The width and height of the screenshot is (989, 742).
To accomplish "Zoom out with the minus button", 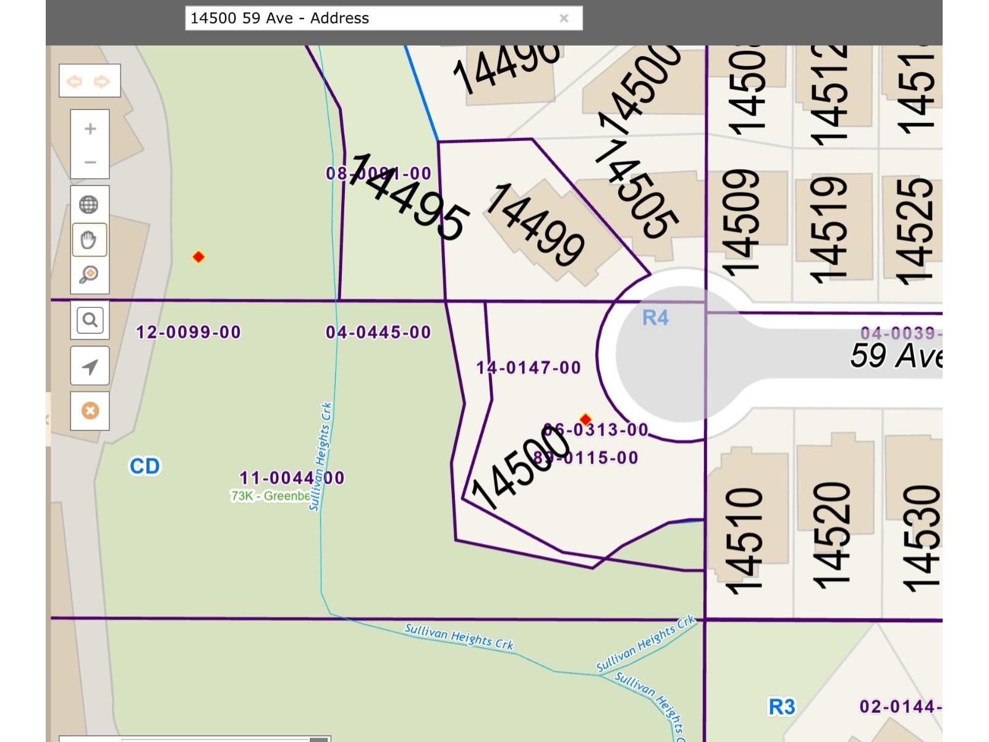I will point(90,162).
